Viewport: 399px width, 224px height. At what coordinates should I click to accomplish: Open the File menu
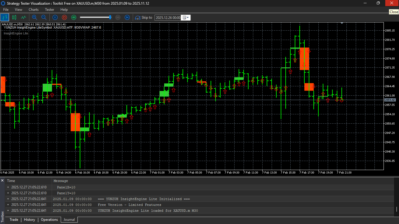click(x=6, y=10)
